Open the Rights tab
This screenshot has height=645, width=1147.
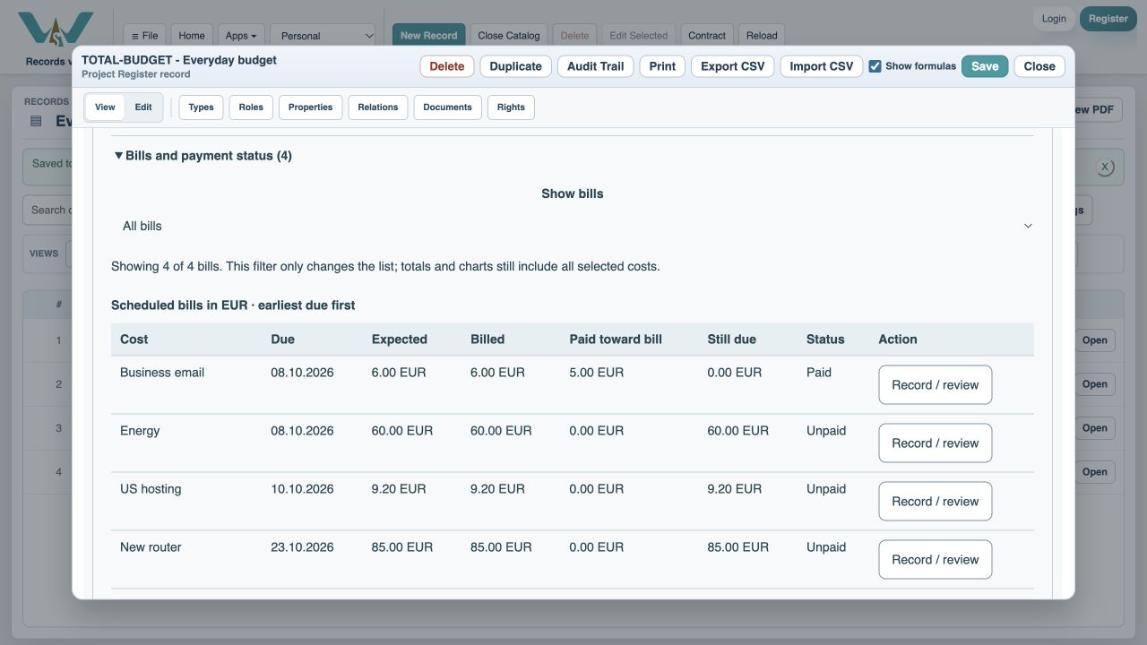511,107
